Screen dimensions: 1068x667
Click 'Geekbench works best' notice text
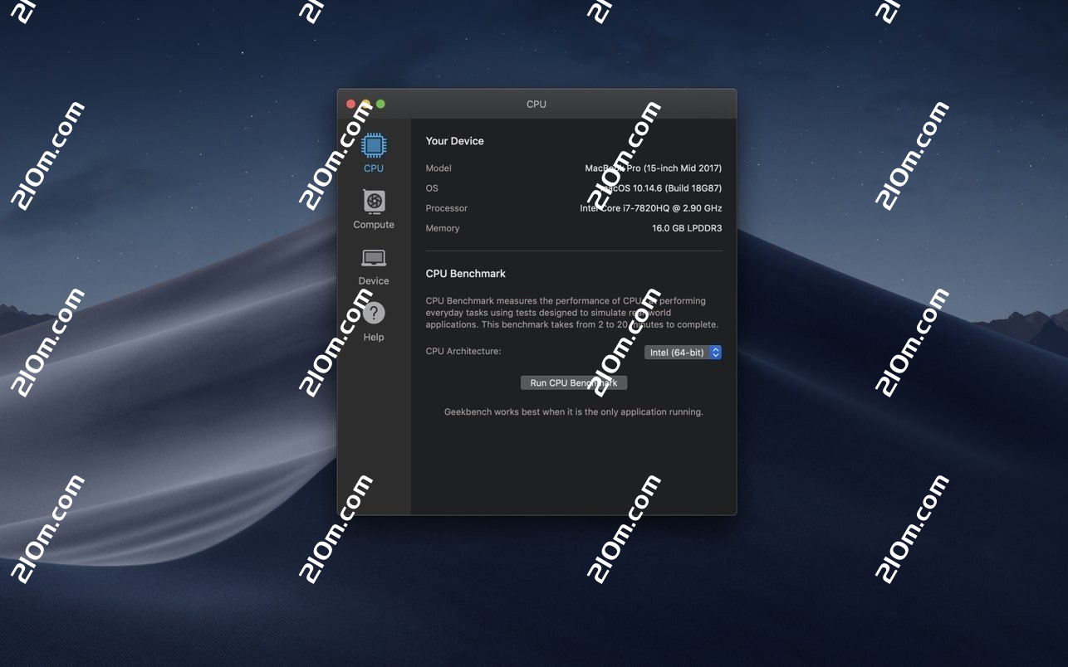[x=574, y=411]
